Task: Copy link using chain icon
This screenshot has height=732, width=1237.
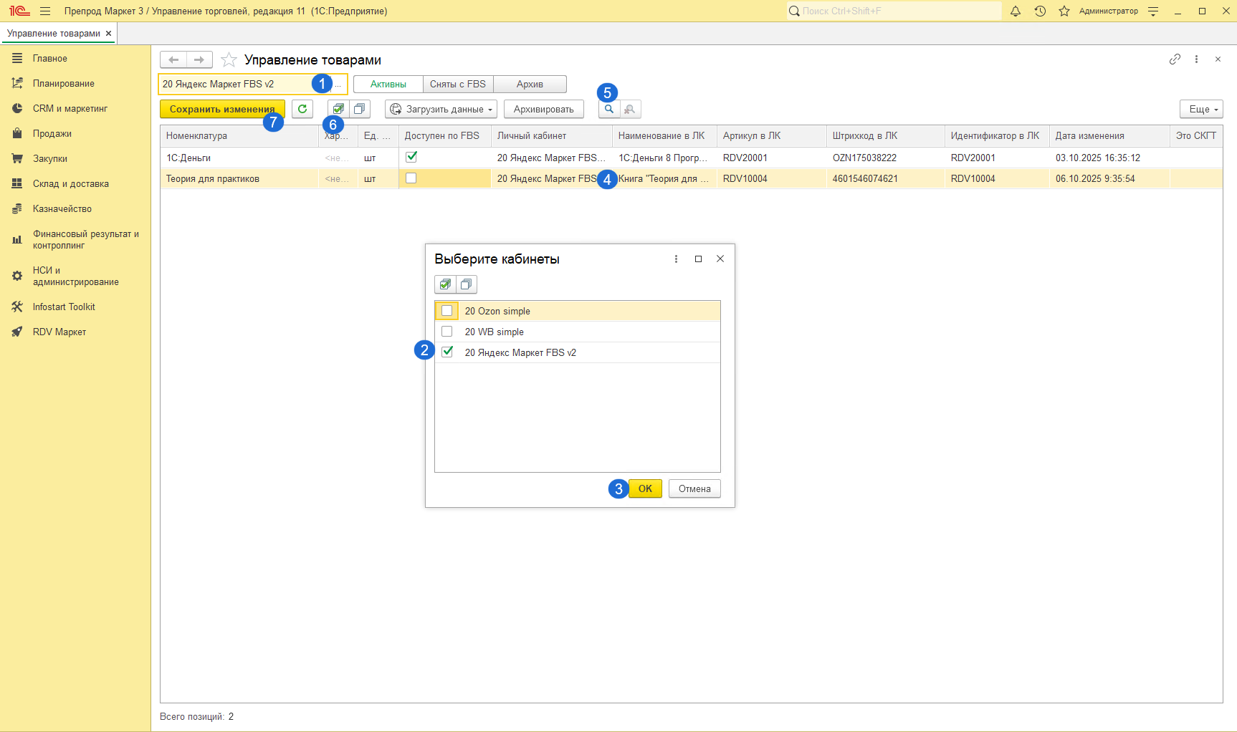Action: pos(1175,59)
